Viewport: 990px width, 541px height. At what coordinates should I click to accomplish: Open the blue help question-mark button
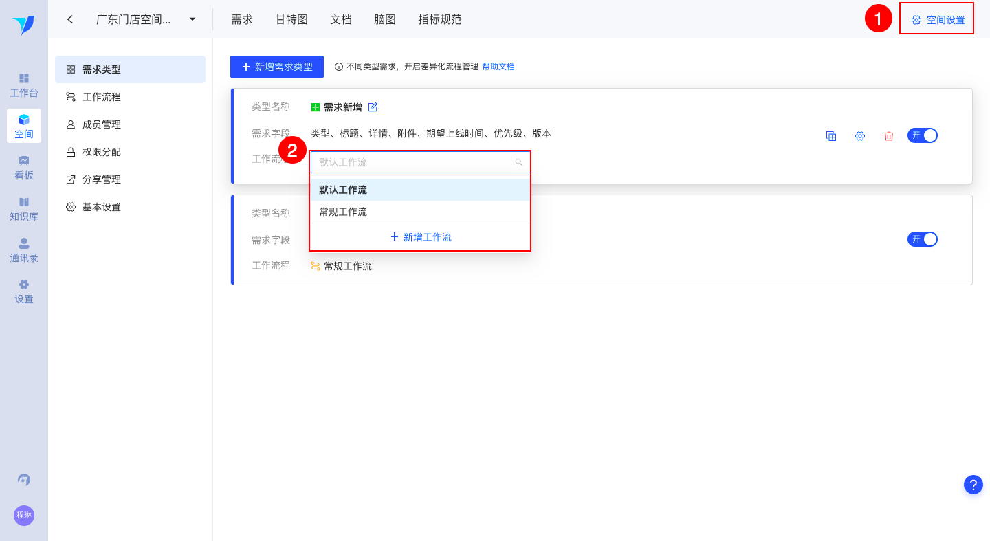[973, 485]
